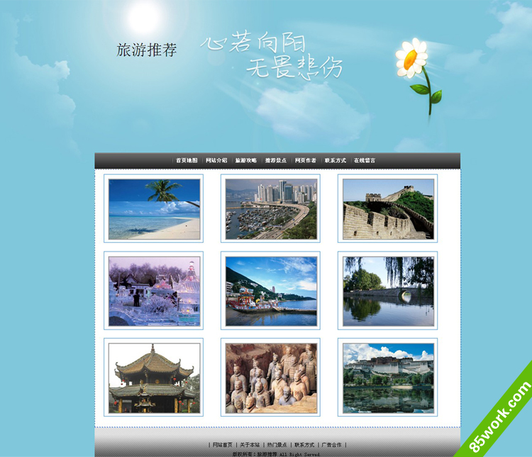Open the 在线留言 navigation item
The width and height of the screenshot is (532, 457).
(365, 160)
